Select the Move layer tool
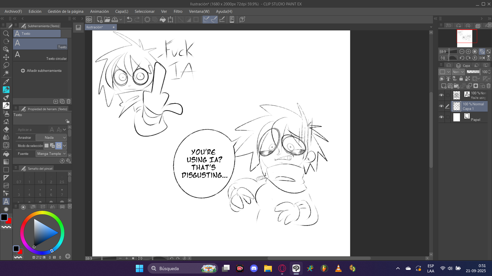Image resolution: width=492 pixels, height=276 pixels. click(x=6, y=57)
